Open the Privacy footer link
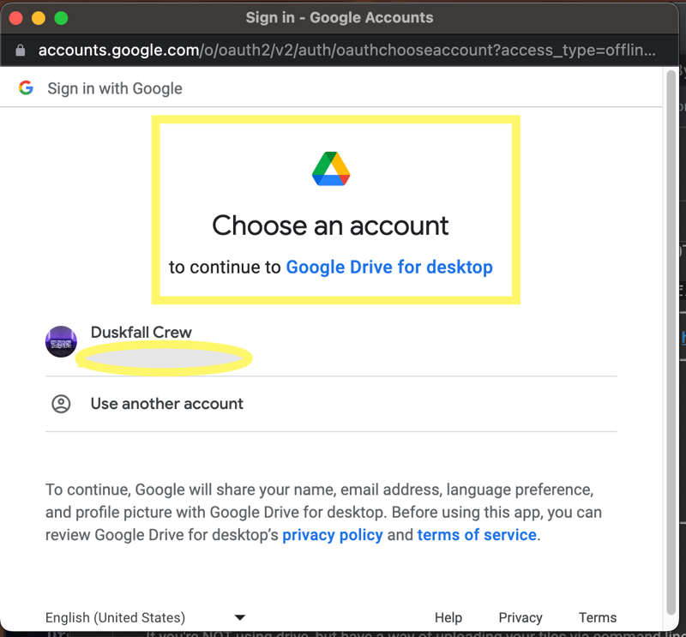 521,617
